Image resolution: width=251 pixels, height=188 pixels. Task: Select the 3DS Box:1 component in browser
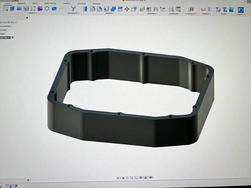pos(5,38)
